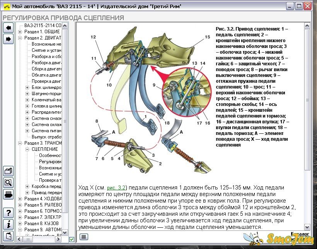
Task: Click the clutch drive diagram image
Action: [147, 101]
